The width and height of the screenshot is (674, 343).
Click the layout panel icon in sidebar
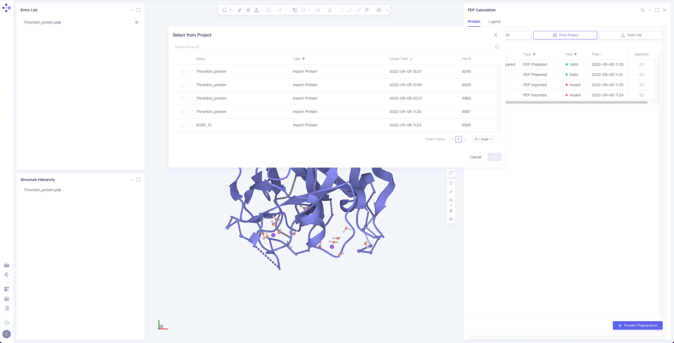(7, 289)
